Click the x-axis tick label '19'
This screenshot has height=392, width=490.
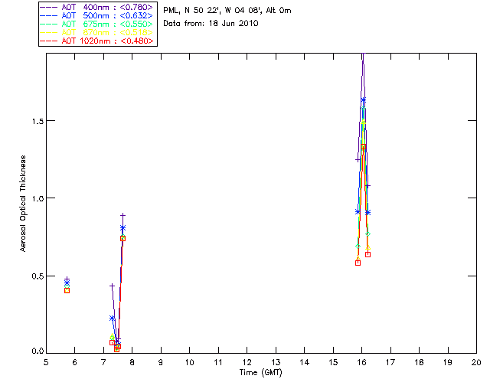[x=448, y=363]
